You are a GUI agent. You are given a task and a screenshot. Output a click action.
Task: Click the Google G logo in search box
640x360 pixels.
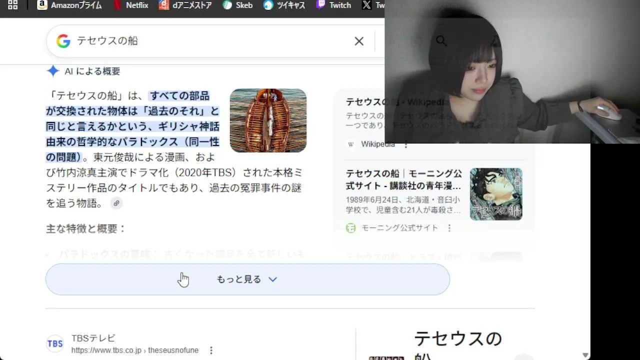(63, 41)
